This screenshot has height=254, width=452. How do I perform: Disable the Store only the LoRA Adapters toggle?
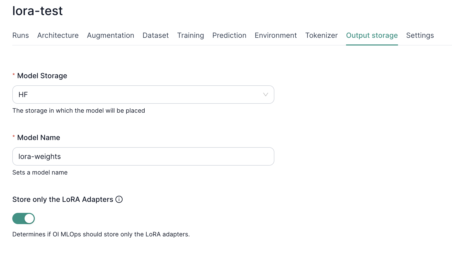(24, 218)
